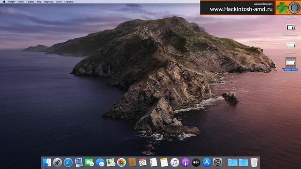Viewport: 301px width, 169px height.
Task: Open the Trash in the Dock
Action: click(254, 162)
